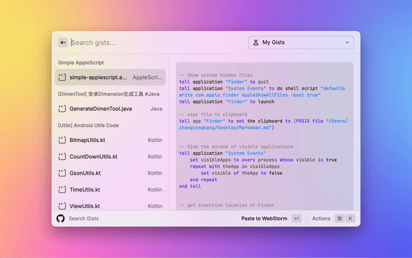Click the back arrow button
412x258 pixels.
pos(63,43)
